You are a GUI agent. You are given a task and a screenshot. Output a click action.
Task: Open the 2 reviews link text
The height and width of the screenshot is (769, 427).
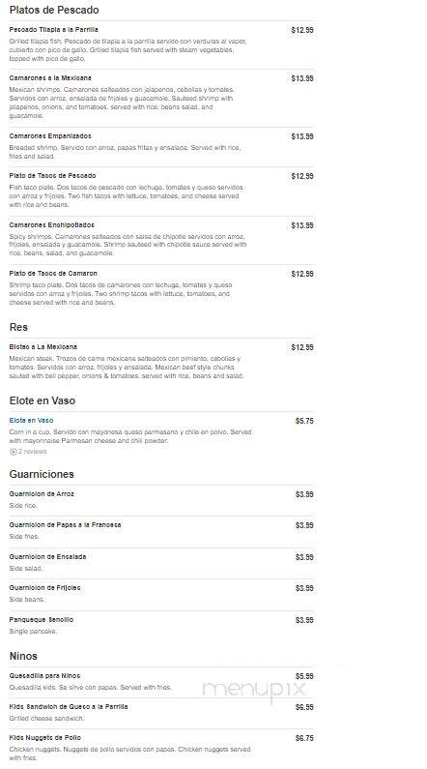(32, 452)
